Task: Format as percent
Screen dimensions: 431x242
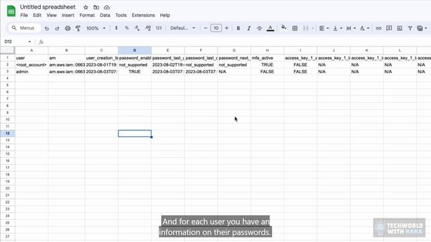Action: click(x=127, y=28)
